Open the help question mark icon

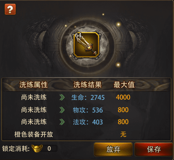[10, 9]
